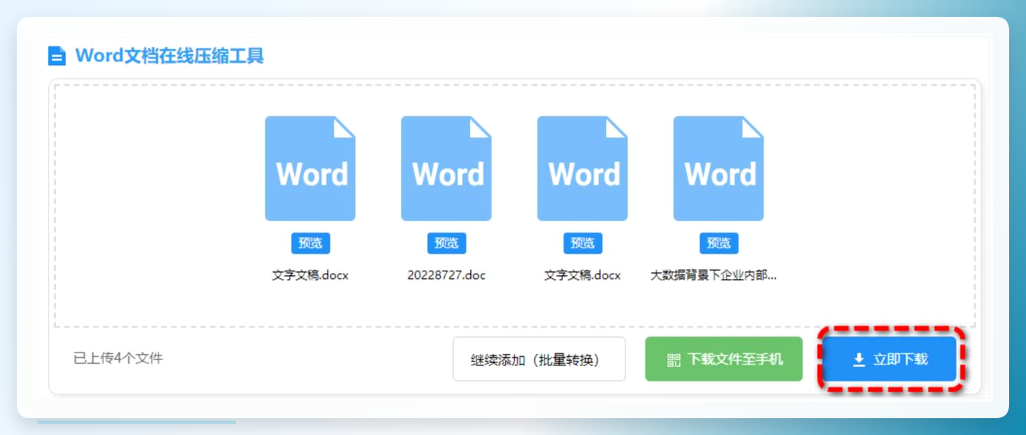Image resolution: width=1026 pixels, height=435 pixels.
Task: Select the file name 大数据背景下企业内部...
Action: point(714,275)
